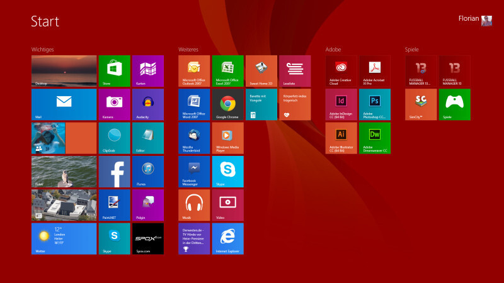Viewport: 504px width, 283px height.
Task: Launch Windows Media Player tile
Action: point(227,138)
